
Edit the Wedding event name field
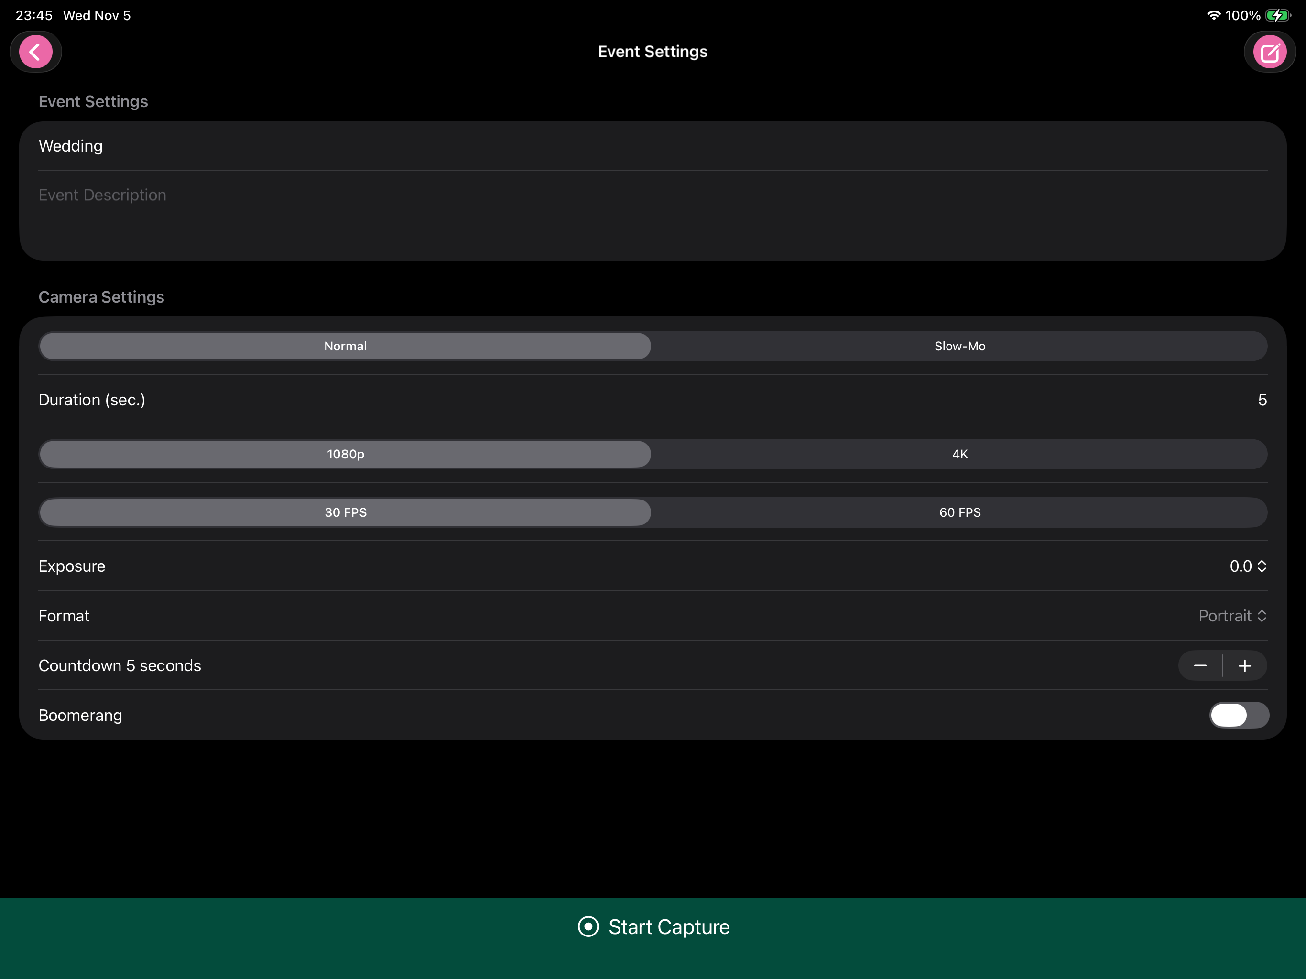pyautogui.click(x=653, y=146)
